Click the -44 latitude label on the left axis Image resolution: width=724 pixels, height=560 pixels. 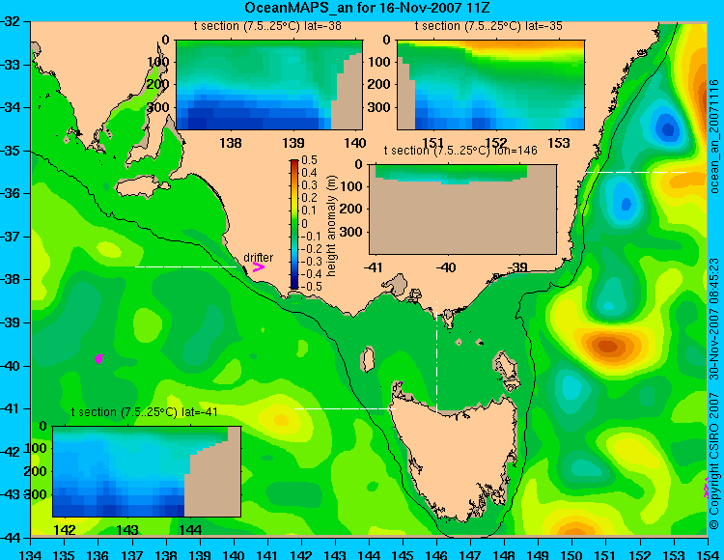coord(11,538)
